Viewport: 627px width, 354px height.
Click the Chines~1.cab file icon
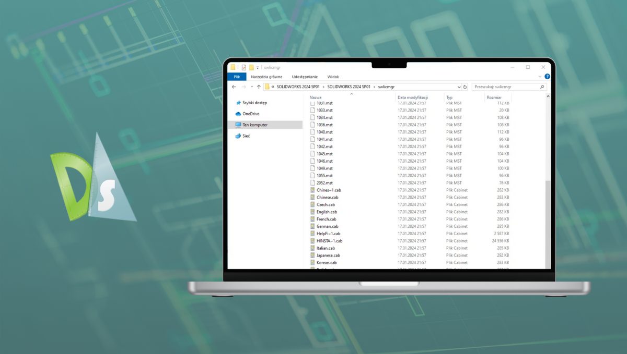[312, 190]
